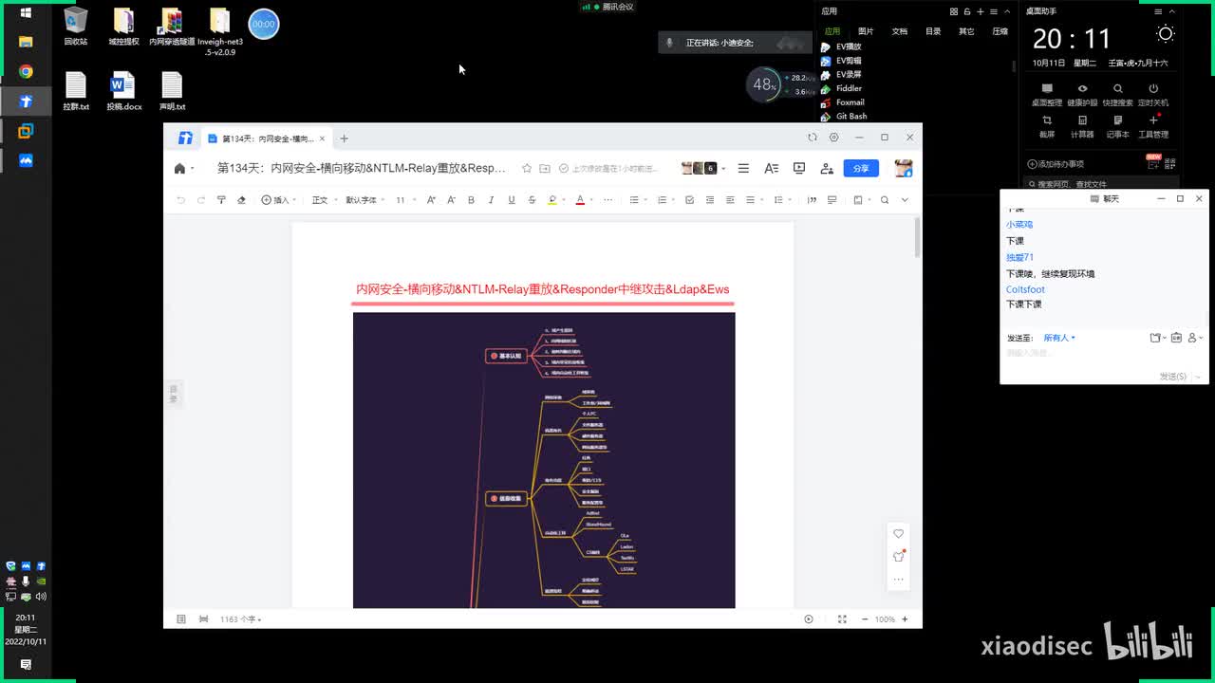Switch to 其它 tab in desktop organizer
Image resolution: width=1215 pixels, height=683 pixels.
coord(966,31)
